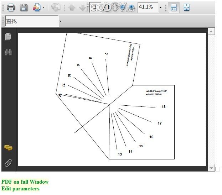Screen dimensions: 222x195
Task: Click the scroll down arrow on scrollbar
Action: (x=211, y=168)
